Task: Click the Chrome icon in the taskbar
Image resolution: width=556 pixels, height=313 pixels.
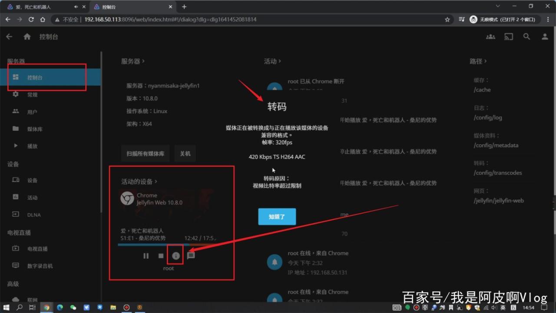Action: click(46, 307)
